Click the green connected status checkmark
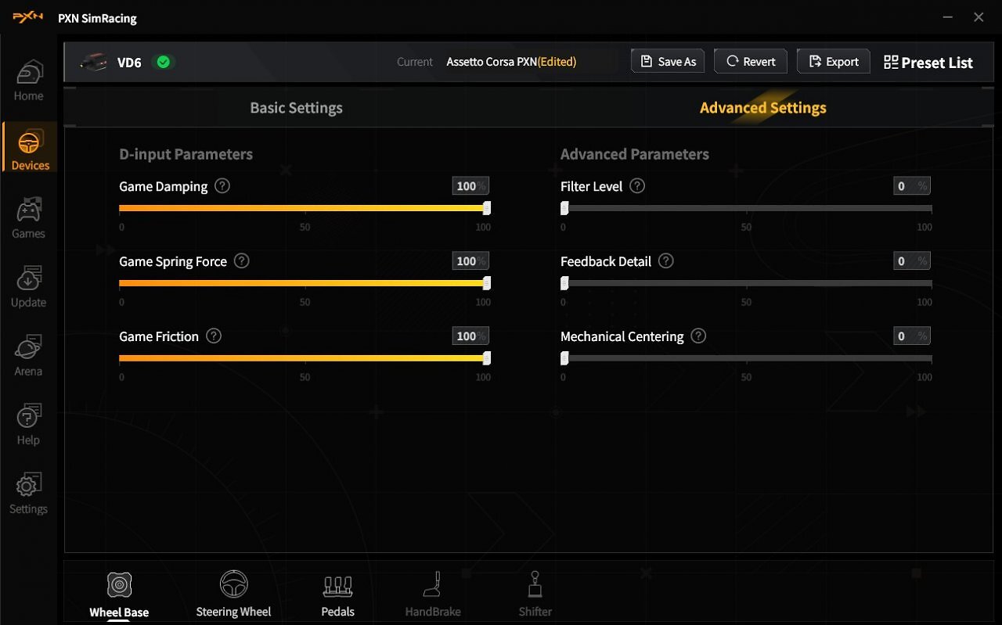 pyautogui.click(x=164, y=62)
